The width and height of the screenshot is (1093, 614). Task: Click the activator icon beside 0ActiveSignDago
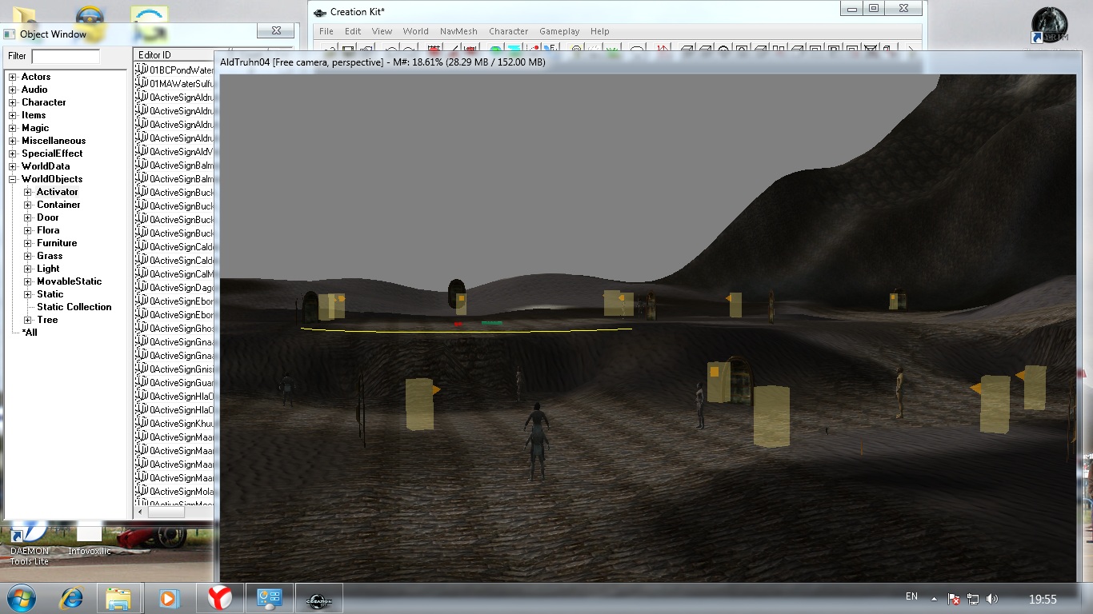142,287
